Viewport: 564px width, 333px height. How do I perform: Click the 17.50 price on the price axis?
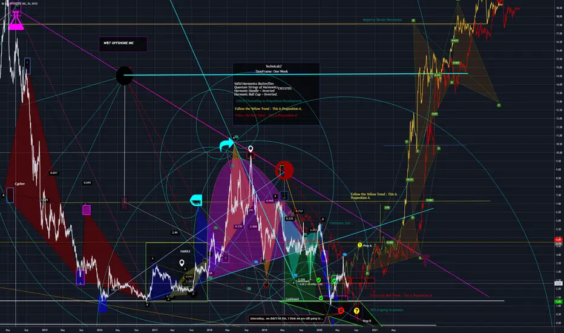559,25
